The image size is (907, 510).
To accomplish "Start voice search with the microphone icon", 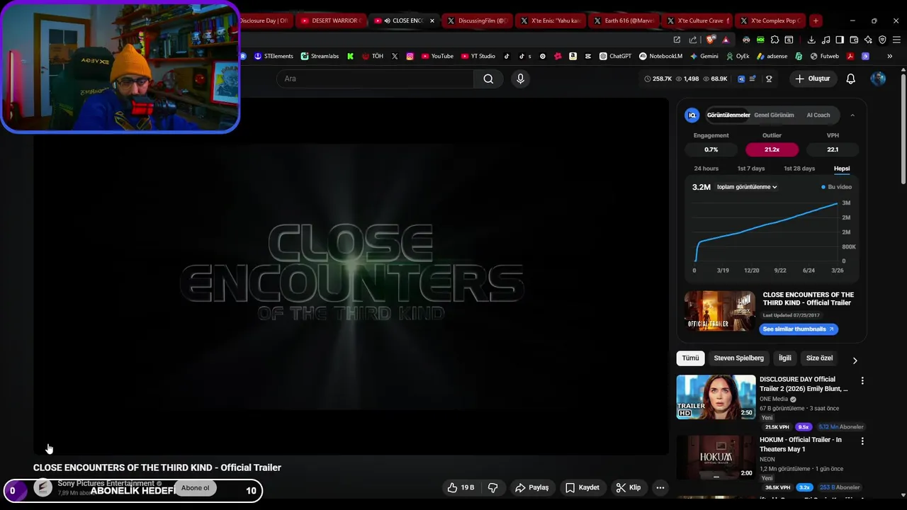I will point(520,79).
